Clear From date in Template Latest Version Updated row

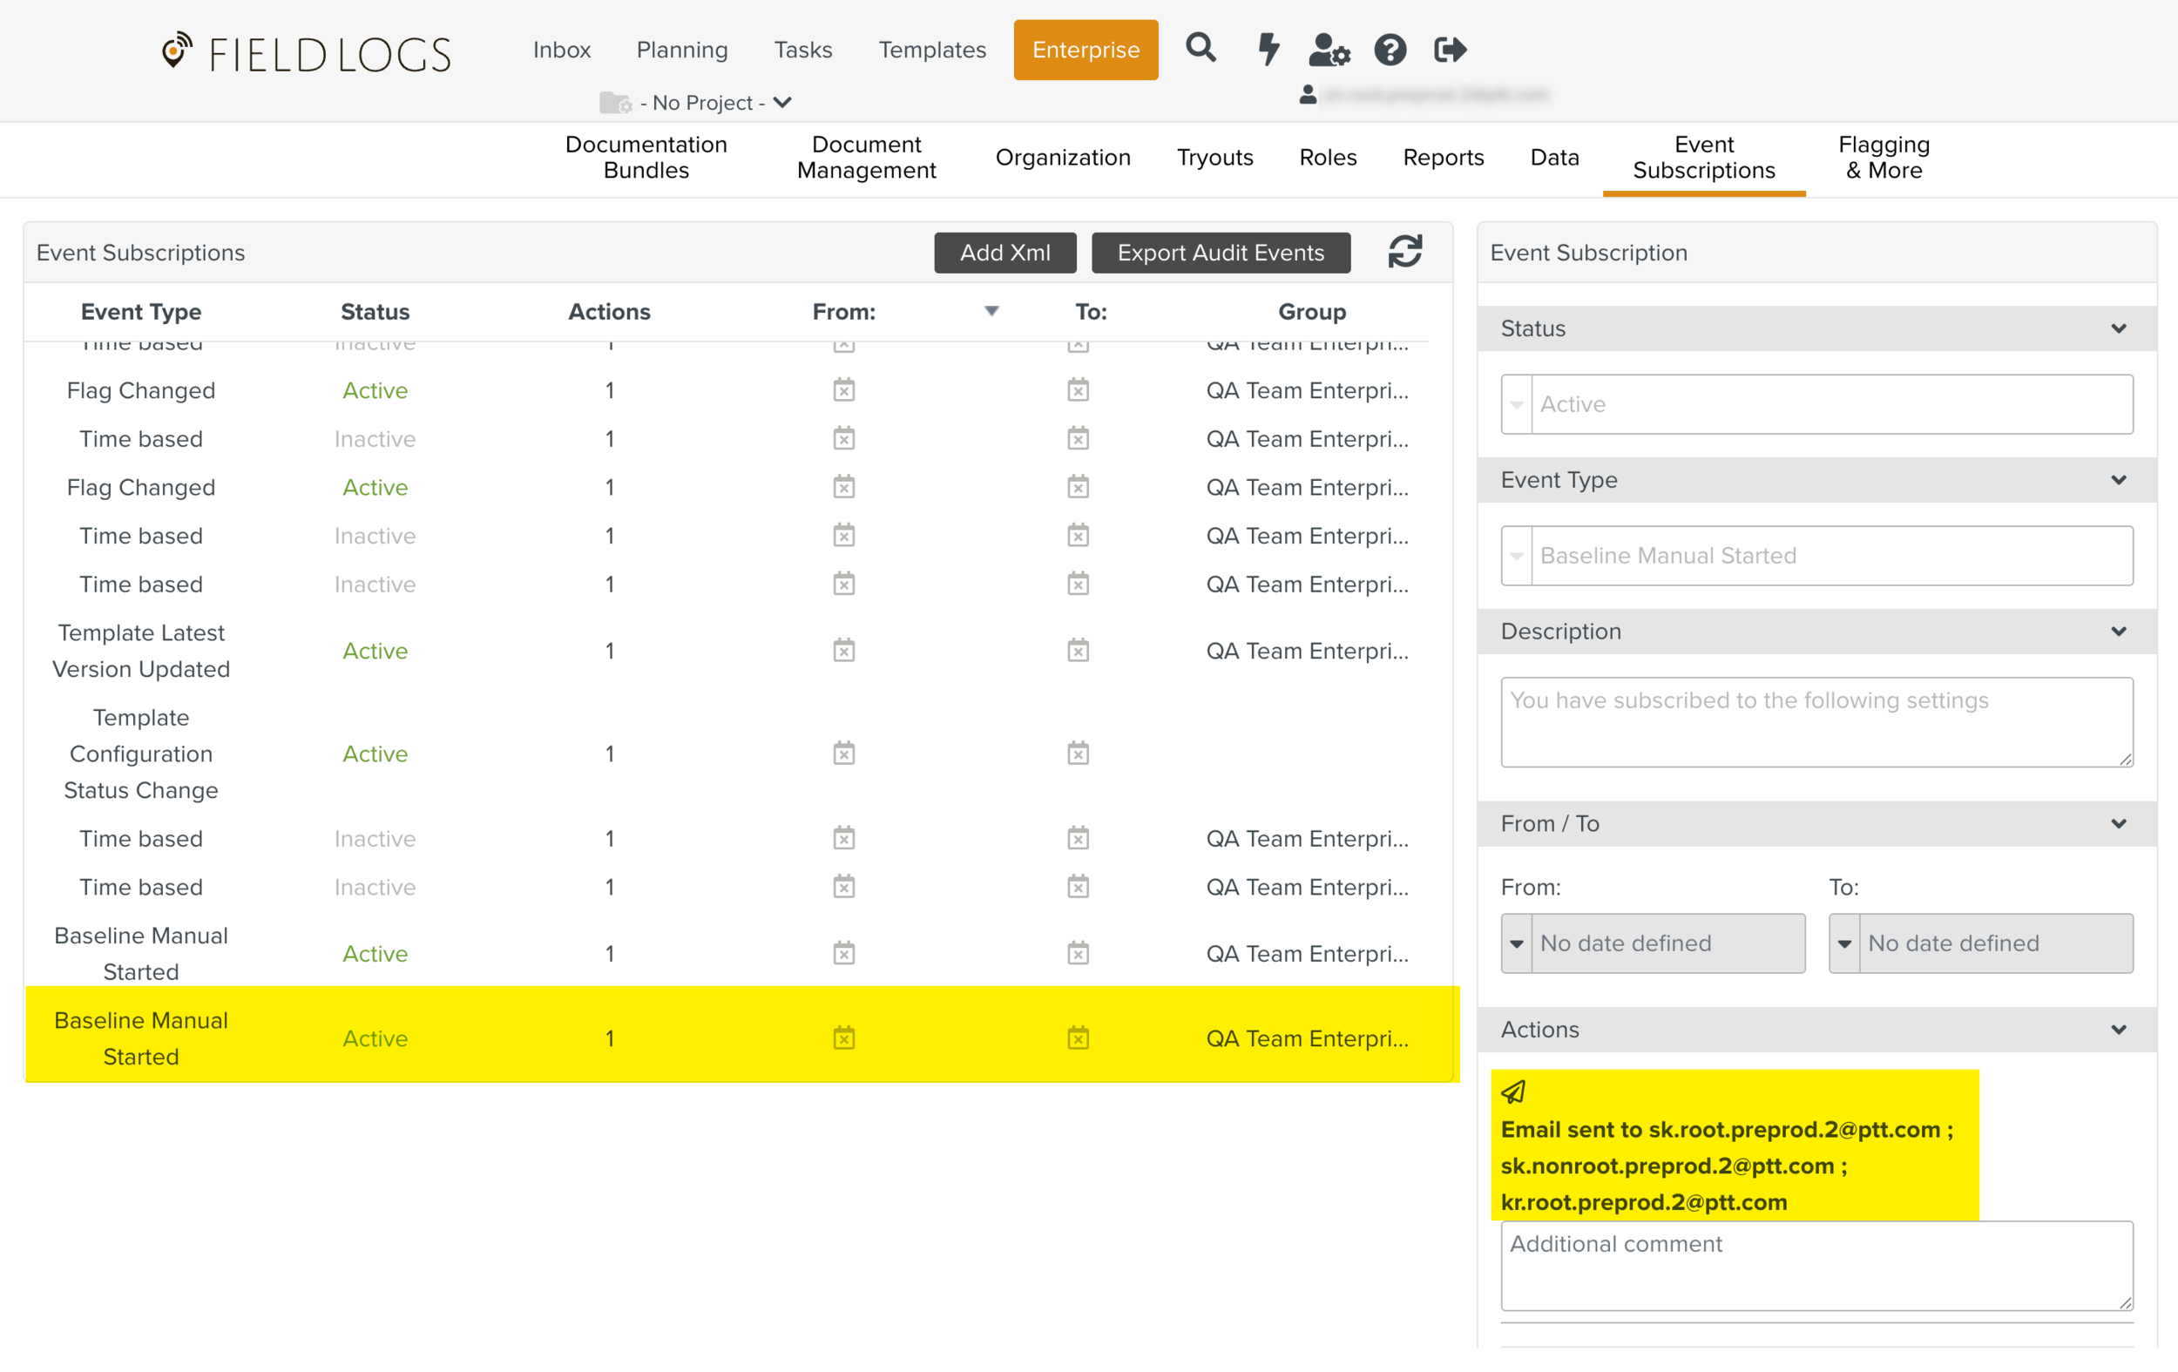(x=843, y=650)
